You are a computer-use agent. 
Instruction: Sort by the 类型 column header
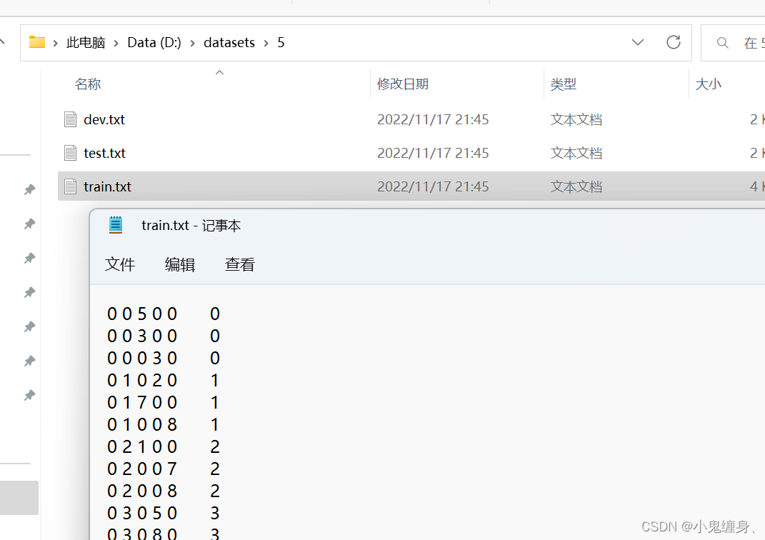click(564, 84)
